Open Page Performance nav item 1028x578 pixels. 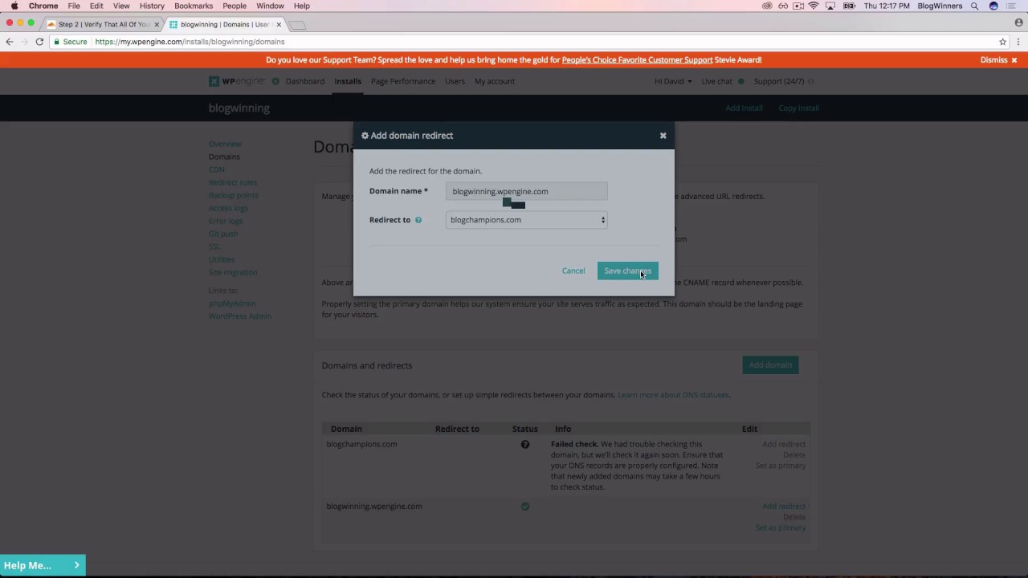tap(403, 81)
